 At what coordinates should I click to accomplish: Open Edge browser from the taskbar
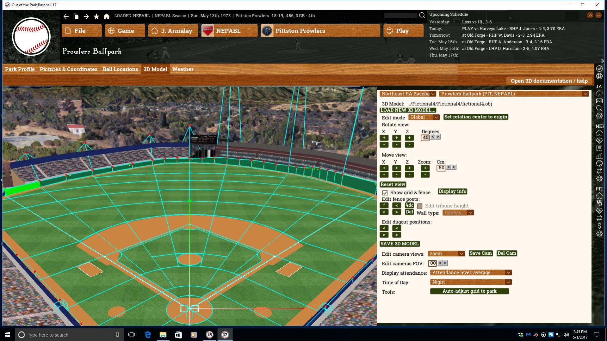(147, 335)
